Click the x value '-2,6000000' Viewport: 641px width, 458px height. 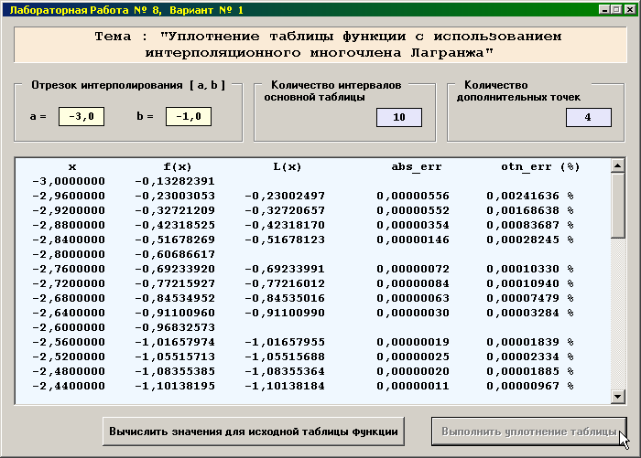pos(69,328)
